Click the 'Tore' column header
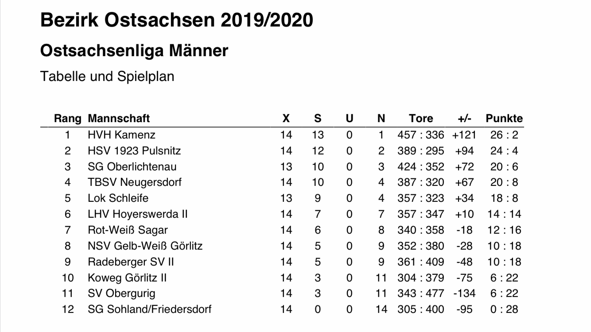This screenshot has height=332, width=591. [x=420, y=119]
